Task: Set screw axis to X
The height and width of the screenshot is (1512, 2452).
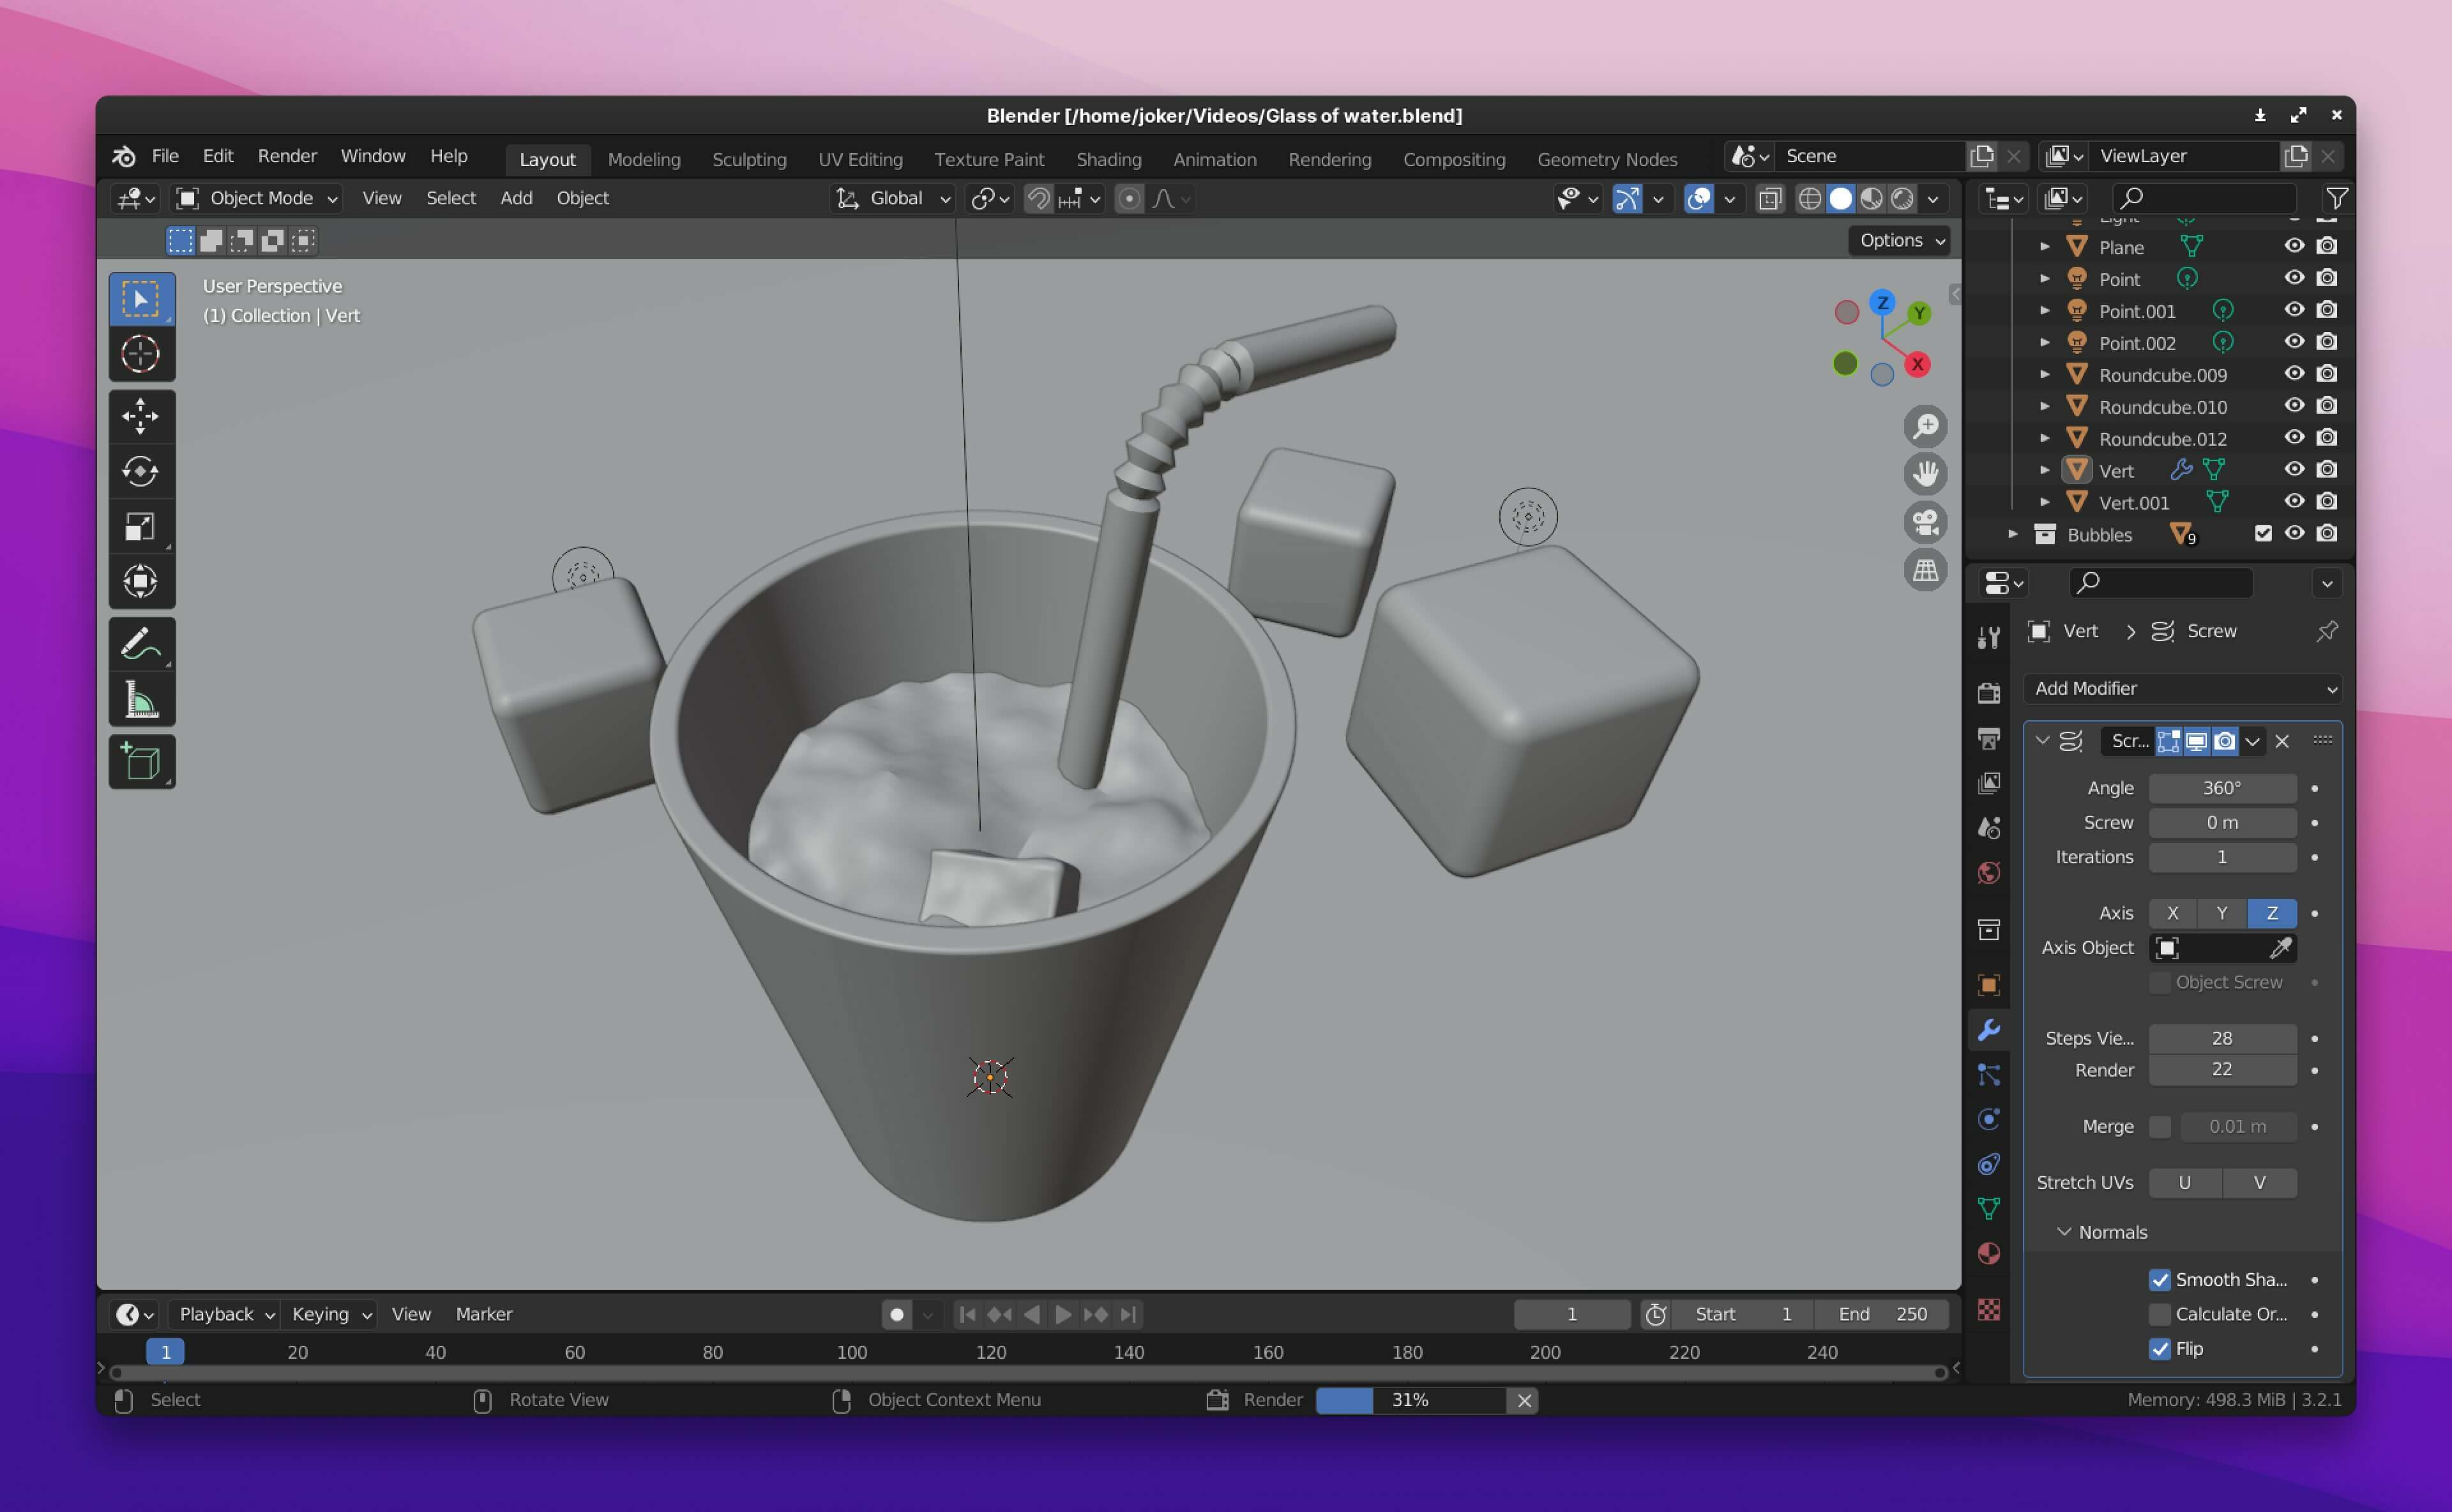Action: point(2172,913)
